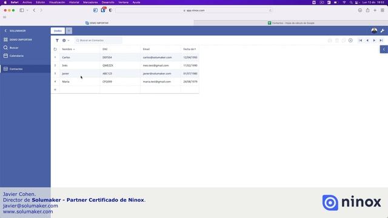Go to next record

coord(374,41)
